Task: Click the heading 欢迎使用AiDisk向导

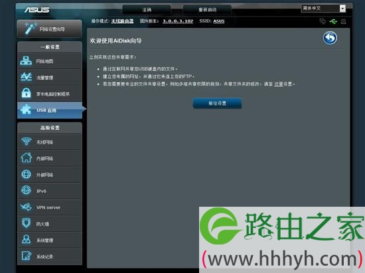Action: pyautogui.click(x=115, y=40)
